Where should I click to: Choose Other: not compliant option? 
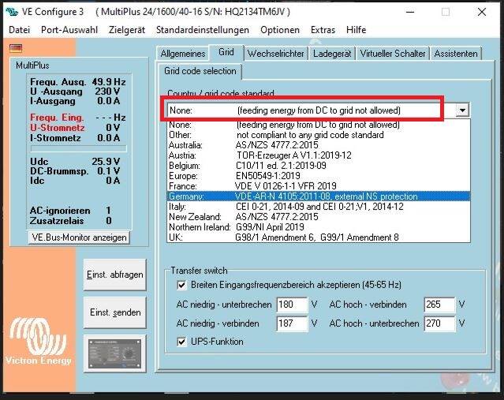[x=319, y=135]
